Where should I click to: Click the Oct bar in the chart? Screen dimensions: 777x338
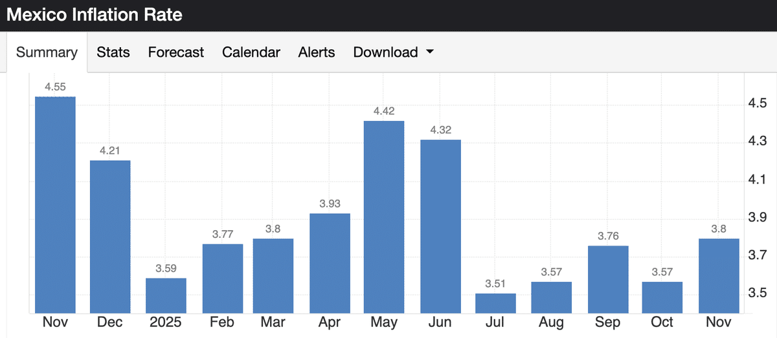(662, 297)
